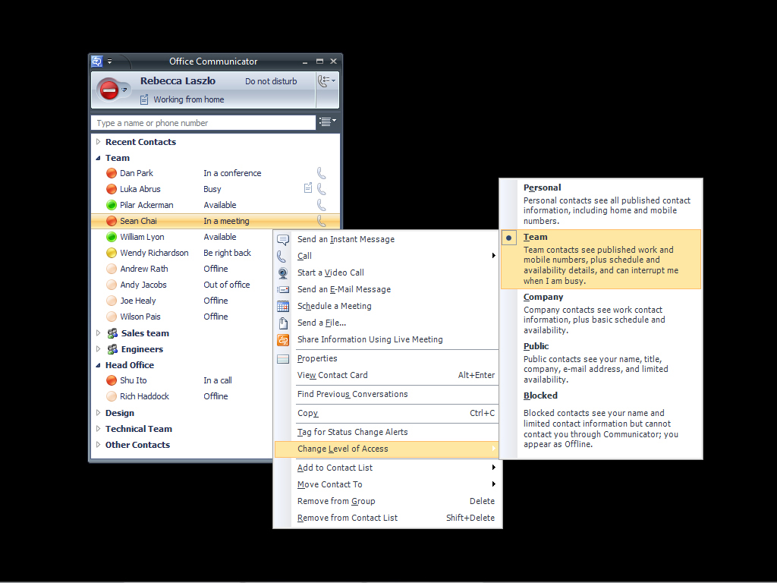Select the Rich Haddock contact
The height and width of the screenshot is (583, 777).
tap(181, 396)
